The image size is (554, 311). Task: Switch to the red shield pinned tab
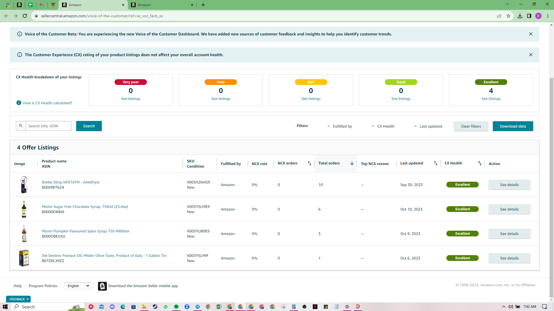pos(53,5)
